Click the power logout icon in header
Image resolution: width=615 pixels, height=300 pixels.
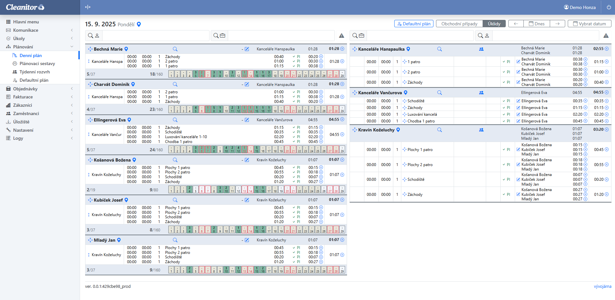click(609, 7)
